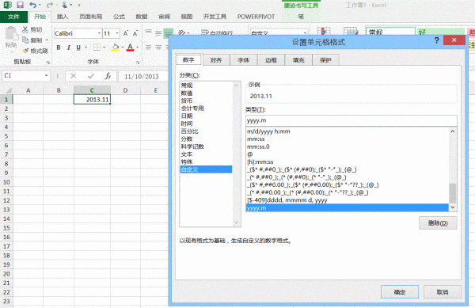This screenshot has width=475, height=308.
Task: Click the dialog help question mark
Action: [x=436, y=40]
